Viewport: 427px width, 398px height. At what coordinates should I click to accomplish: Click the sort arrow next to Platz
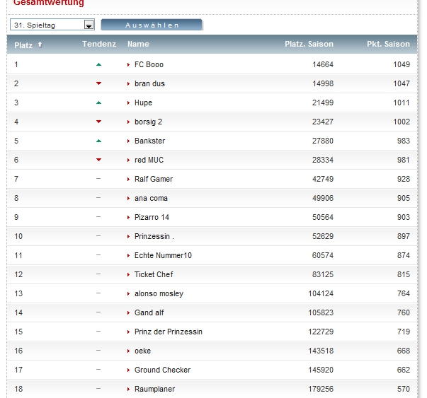click(x=40, y=45)
